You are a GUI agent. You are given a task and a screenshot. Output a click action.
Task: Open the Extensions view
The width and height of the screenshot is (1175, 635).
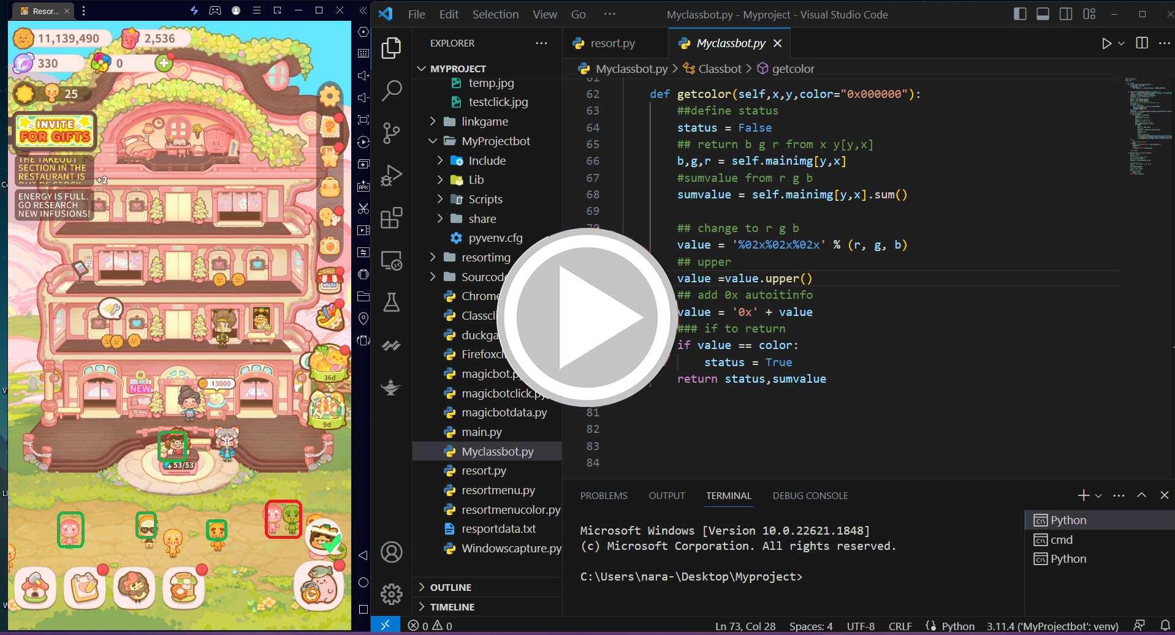(x=391, y=218)
